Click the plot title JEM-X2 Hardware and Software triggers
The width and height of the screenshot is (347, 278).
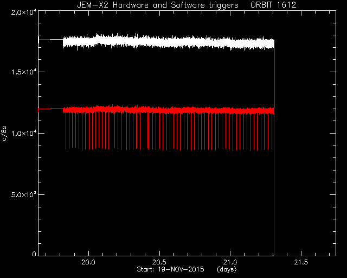158,5
